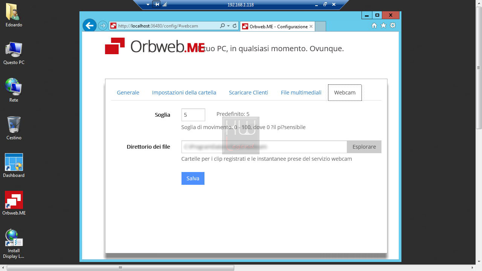Open favorites star icon
482x271 pixels.
383,26
